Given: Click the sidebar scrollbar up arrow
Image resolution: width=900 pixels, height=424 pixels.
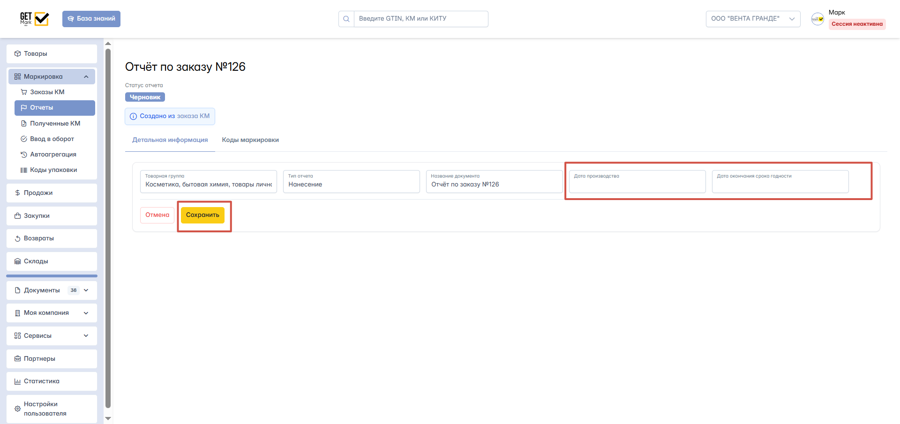Looking at the screenshot, I should coord(108,44).
